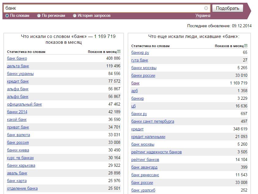Follow the 'кредит наличными' link
258x194 pixels.
point(148,137)
